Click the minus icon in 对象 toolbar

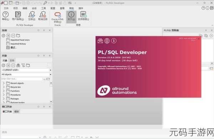tap(13, 65)
